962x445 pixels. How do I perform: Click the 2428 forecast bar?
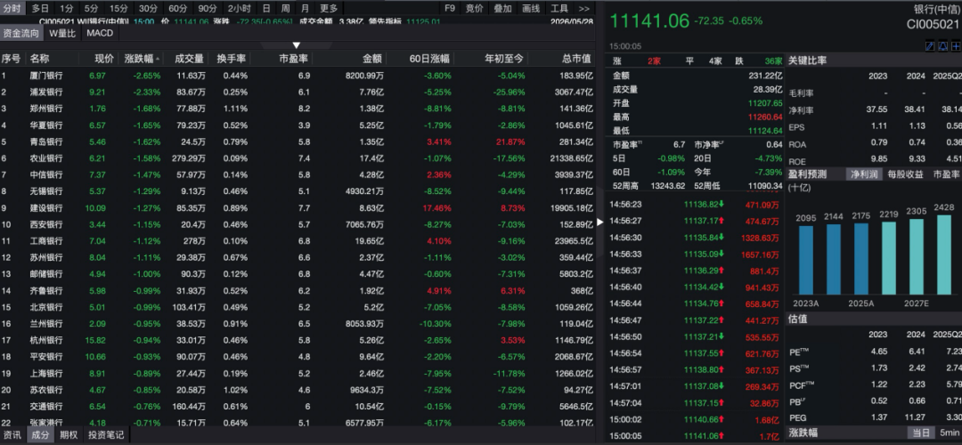(x=944, y=255)
